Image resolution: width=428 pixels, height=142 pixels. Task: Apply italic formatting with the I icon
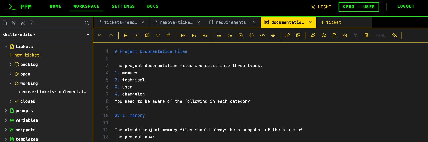pos(136,35)
